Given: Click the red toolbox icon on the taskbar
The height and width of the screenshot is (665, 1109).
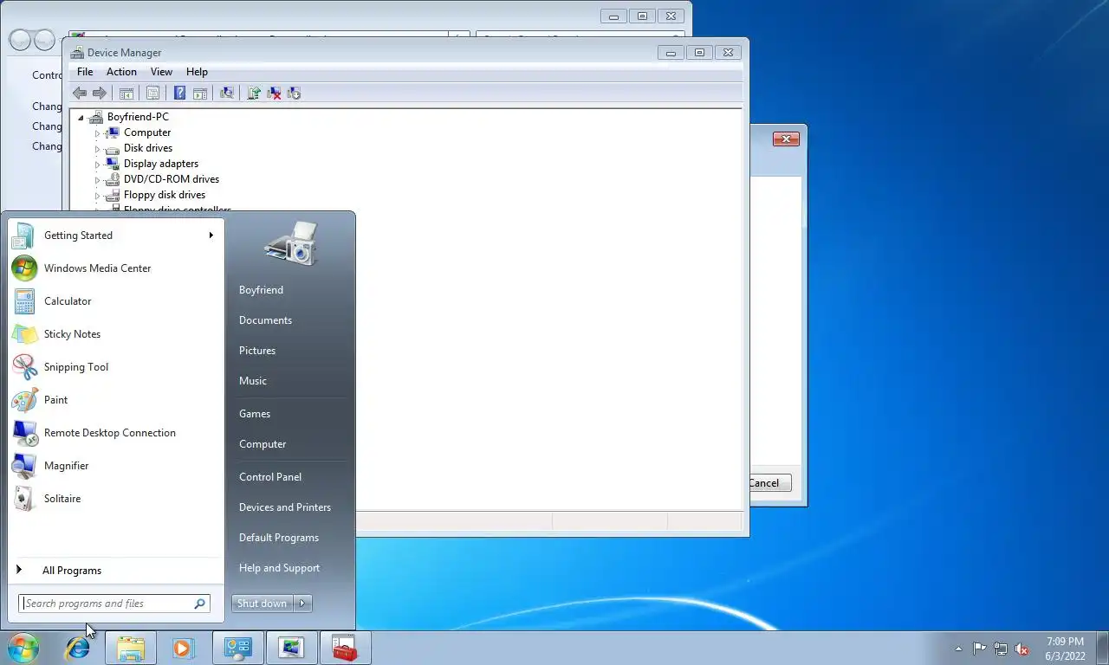Looking at the screenshot, I should point(345,648).
